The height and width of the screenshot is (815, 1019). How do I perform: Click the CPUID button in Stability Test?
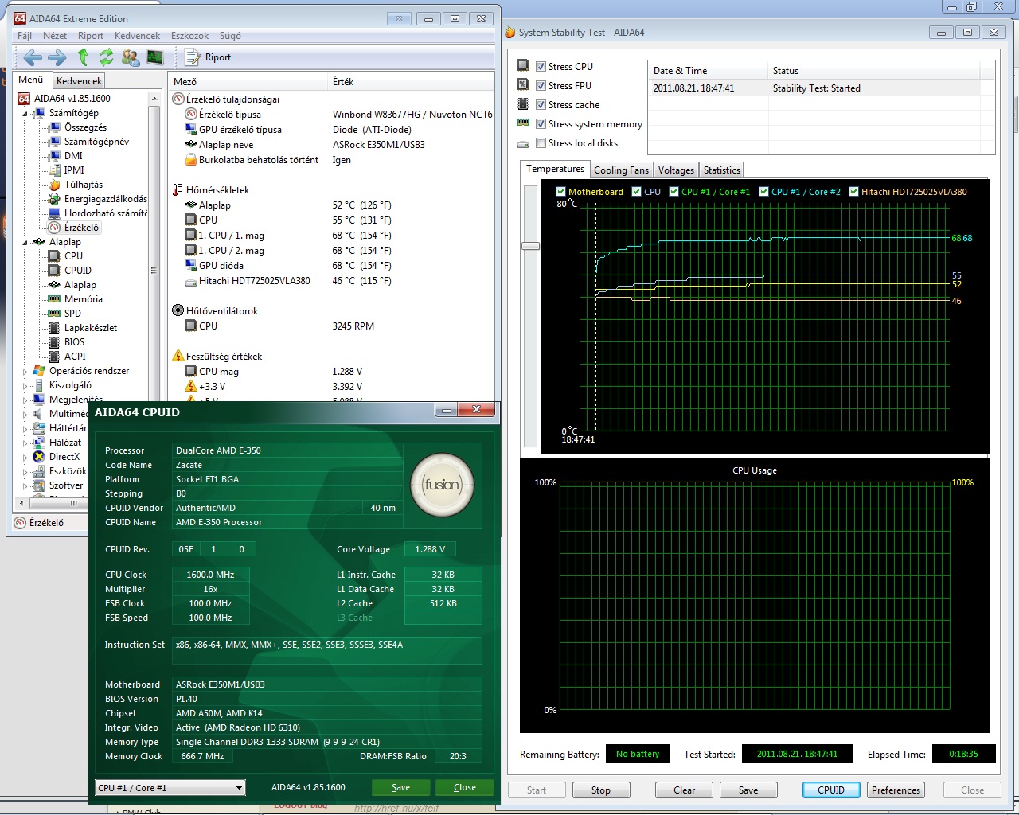831,790
